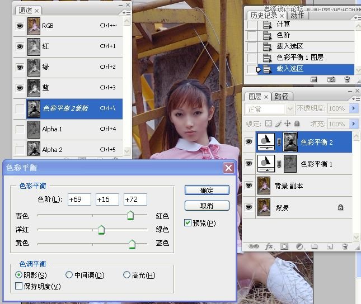Toggle lock transparent pixels icon
This screenshot has width=361, height=304.
click(x=268, y=123)
